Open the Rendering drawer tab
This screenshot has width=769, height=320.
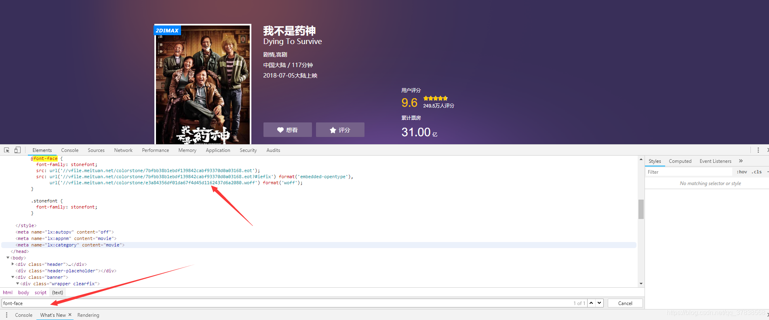click(x=88, y=315)
